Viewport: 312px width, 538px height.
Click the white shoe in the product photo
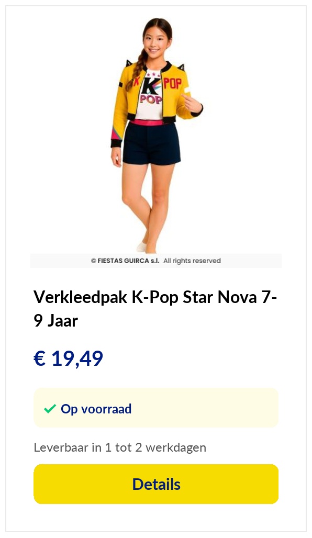pyautogui.click(x=141, y=246)
